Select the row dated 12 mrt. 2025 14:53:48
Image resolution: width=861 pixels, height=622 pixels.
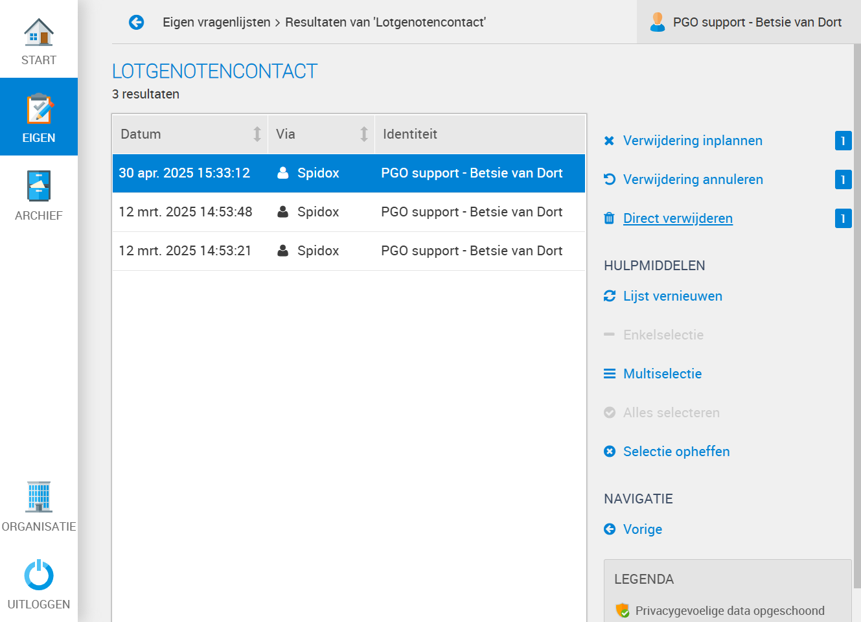pyautogui.click(x=349, y=212)
